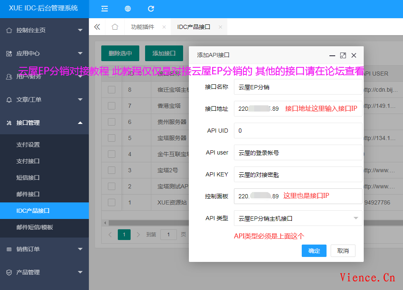The height and width of the screenshot is (290, 403).
Task: Open the language globe icon
Action: point(127,8)
